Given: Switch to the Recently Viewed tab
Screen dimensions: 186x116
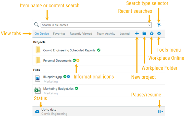Looking at the screenshot, I should click(x=81, y=34).
